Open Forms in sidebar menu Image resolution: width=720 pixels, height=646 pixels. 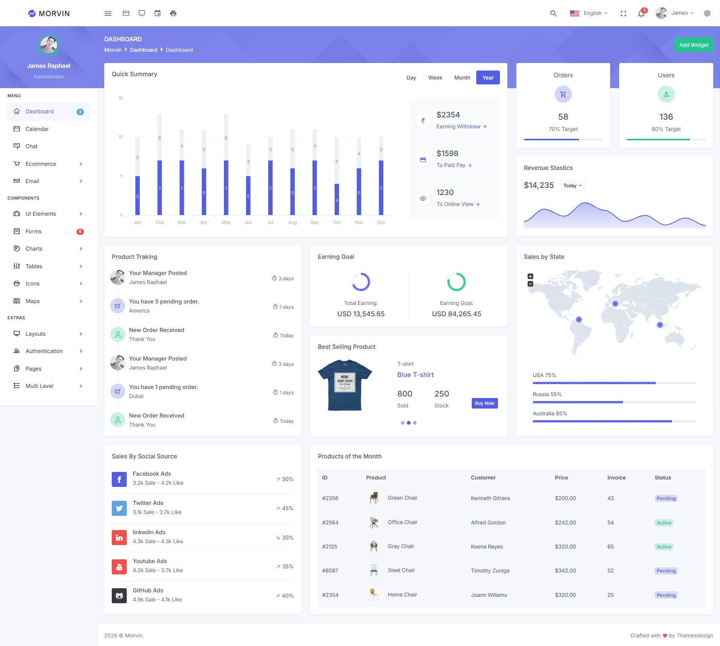click(49, 231)
